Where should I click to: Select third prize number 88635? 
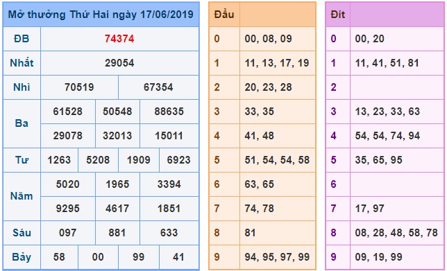click(x=169, y=112)
